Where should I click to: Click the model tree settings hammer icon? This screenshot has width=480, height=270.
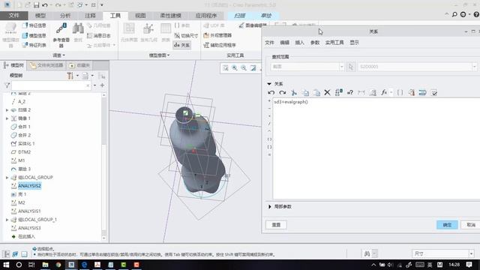tap(70, 76)
